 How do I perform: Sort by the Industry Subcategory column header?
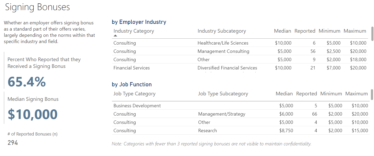coord(222,31)
